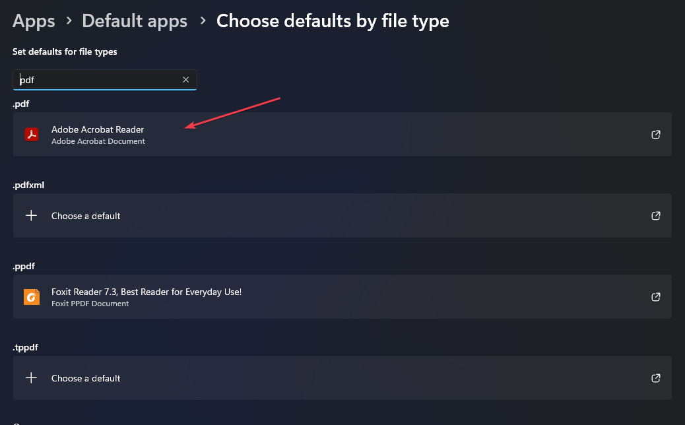Screen dimensions: 685x425
Task: Click the .pdf extension label
Action: pos(21,104)
